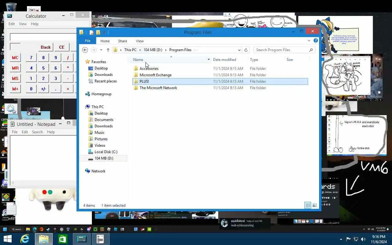Click the clock showing 9:16 PM

(379, 237)
